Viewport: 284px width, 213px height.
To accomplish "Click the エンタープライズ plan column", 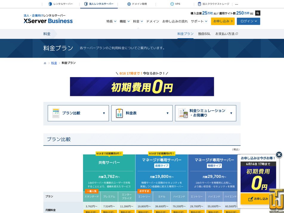I will click(x=127, y=197).
